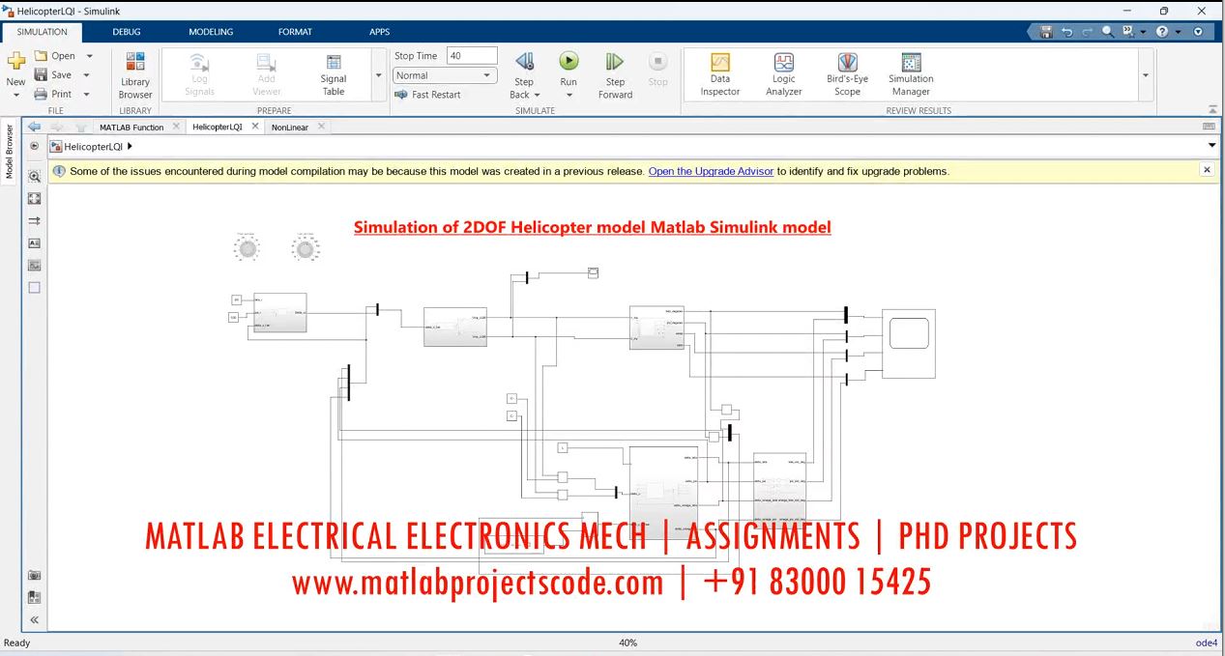Open the Simulation Manager
Screen dimensions: 1225x656
pos(911,64)
